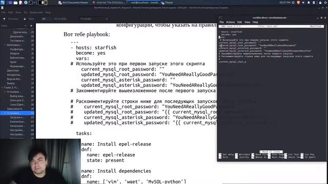
Task: Open the terminal window's View menu
Action: coord(247,22)
